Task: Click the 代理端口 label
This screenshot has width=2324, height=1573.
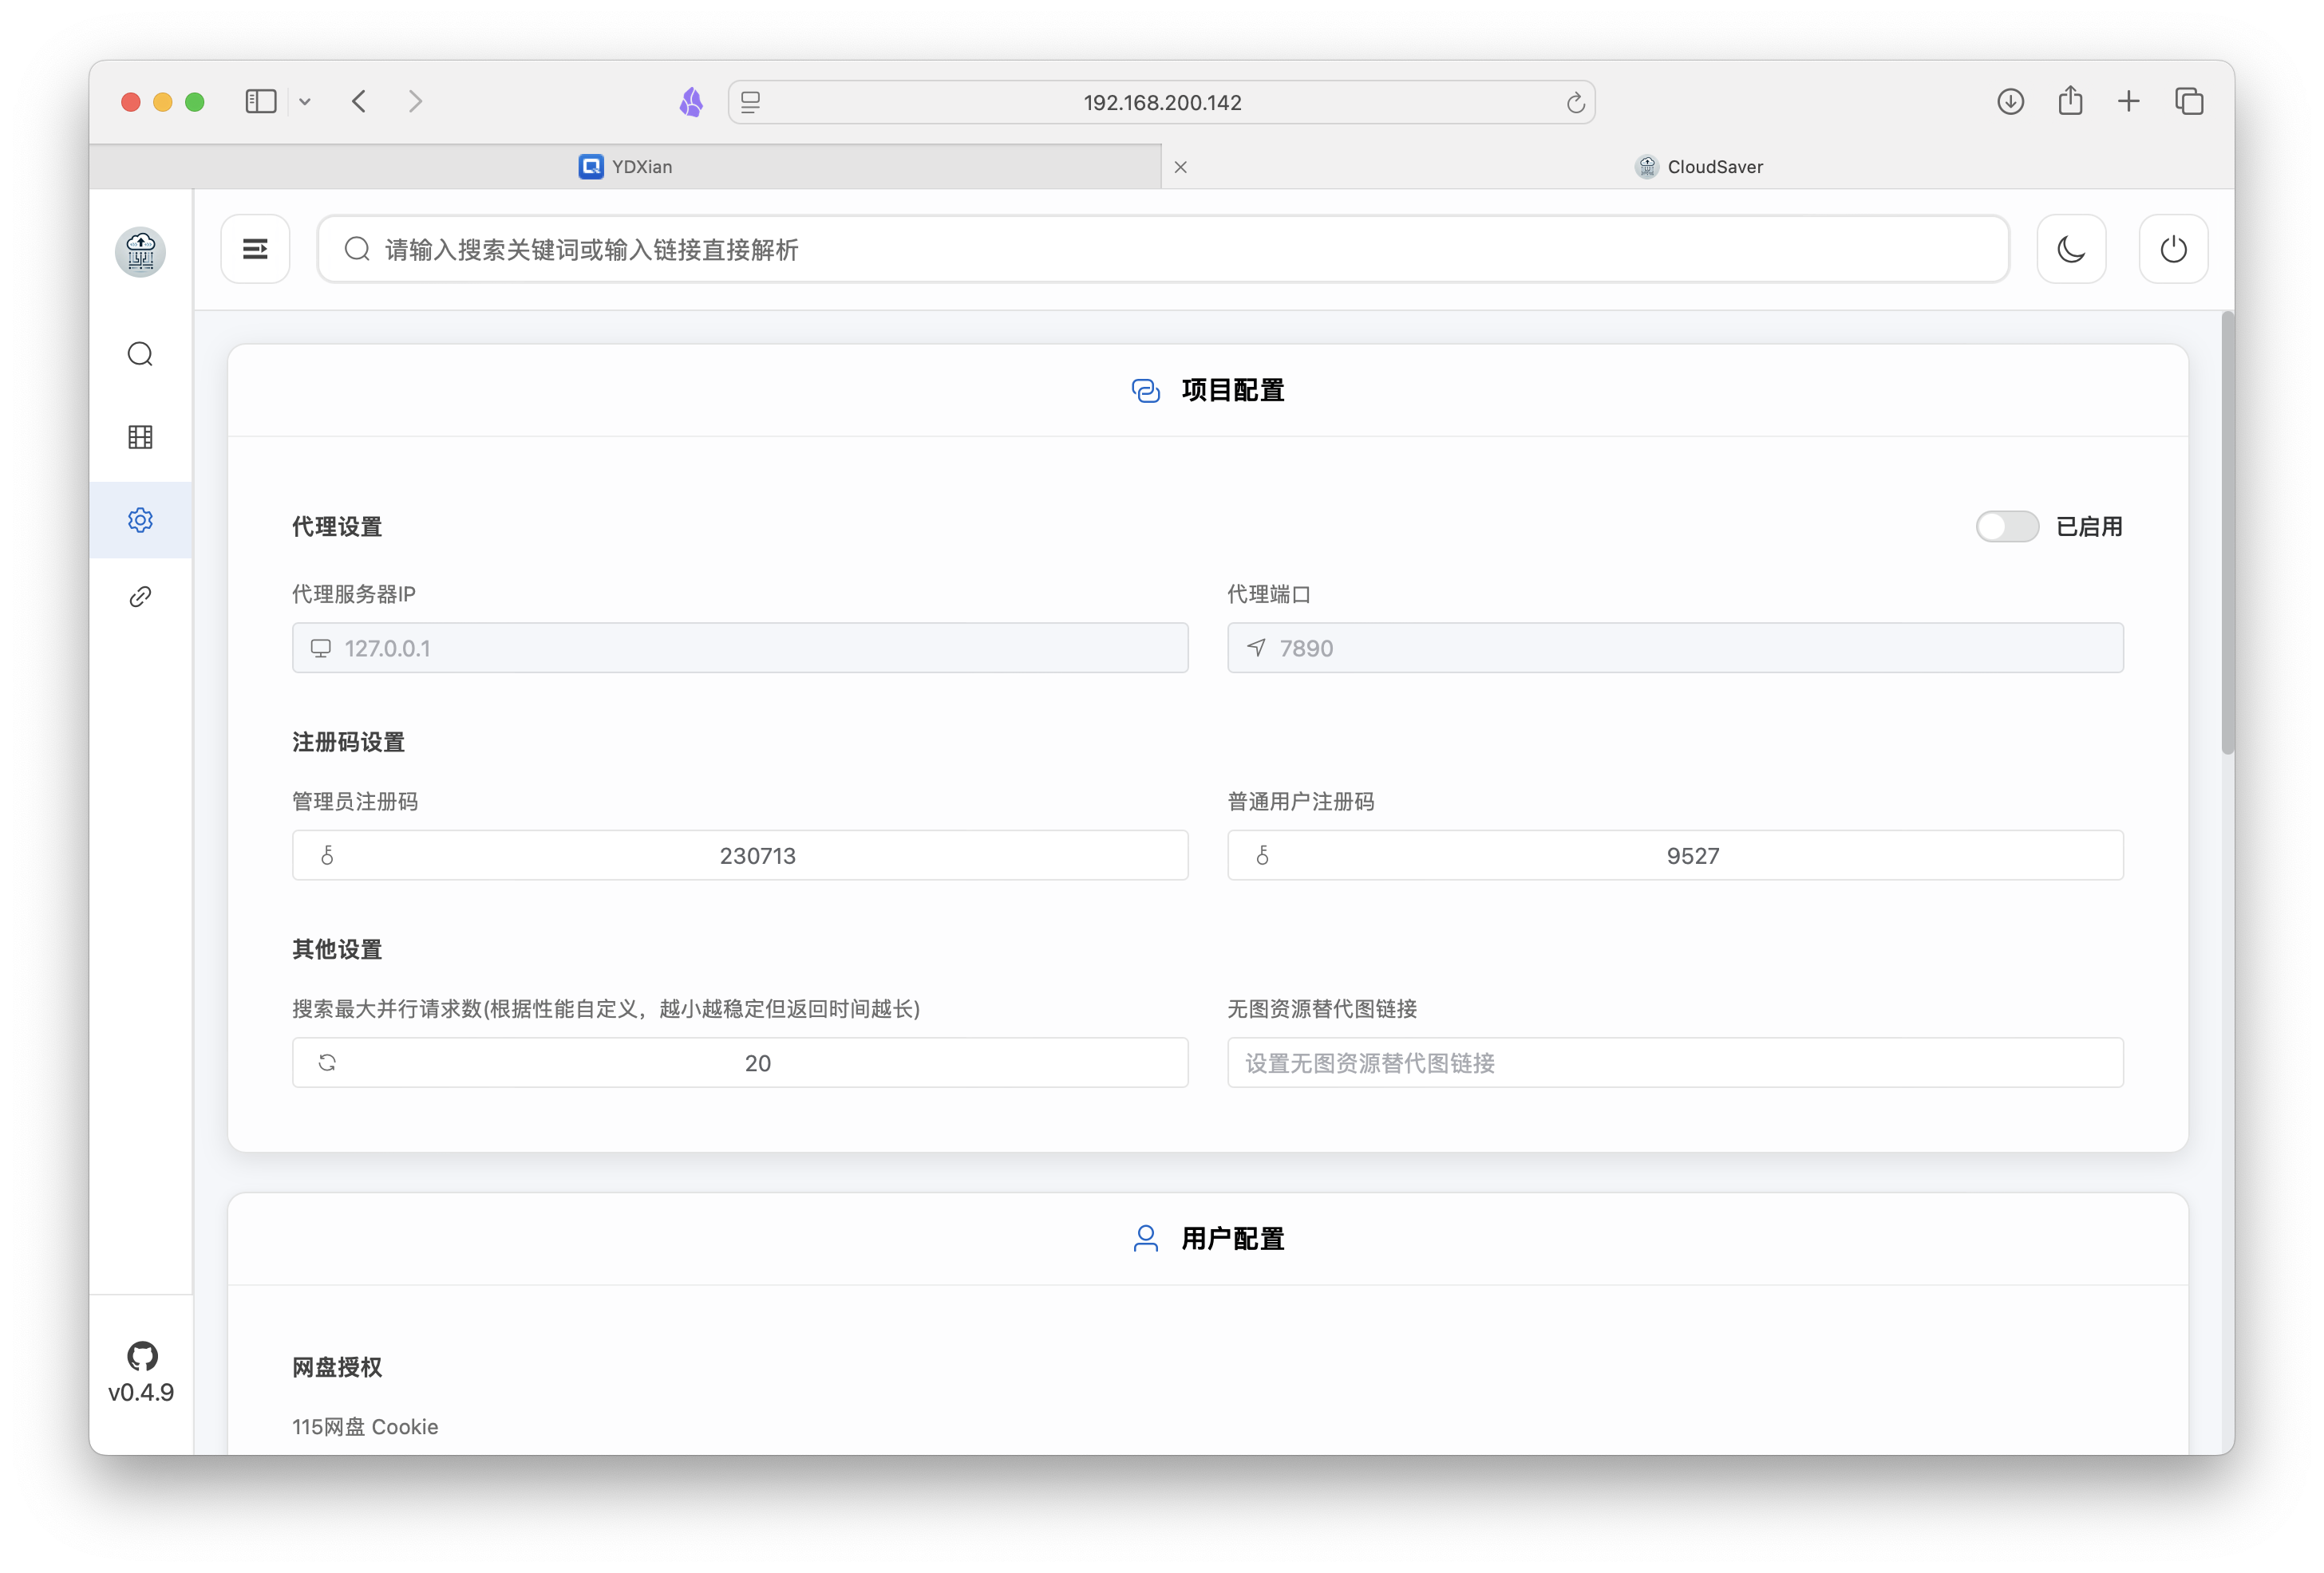Action: click(1269, 594)
